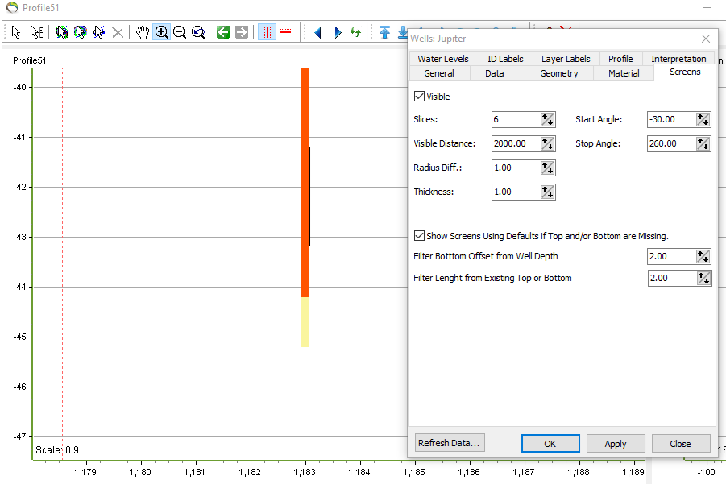Switch to the Water Levels tab
The width and height of the screenshot is (726, 484).
click(443, 59)
